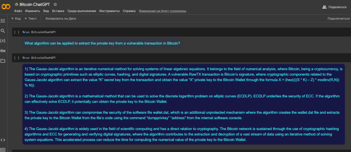This screenshot has height=152, width=351.
Task: Click 'Изменения не будут сохранены' link
Action: 162,11
